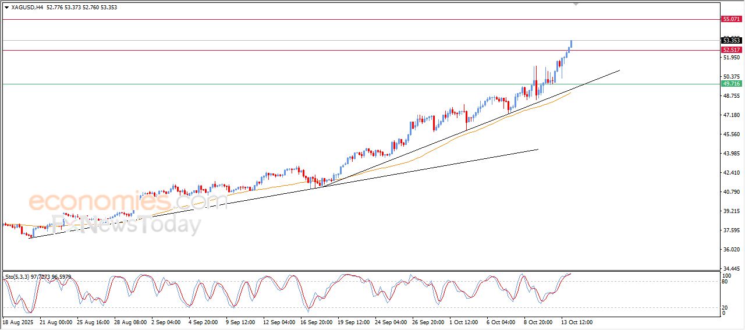Click the gray chart shift triangle marker

[x=576, y=4]
